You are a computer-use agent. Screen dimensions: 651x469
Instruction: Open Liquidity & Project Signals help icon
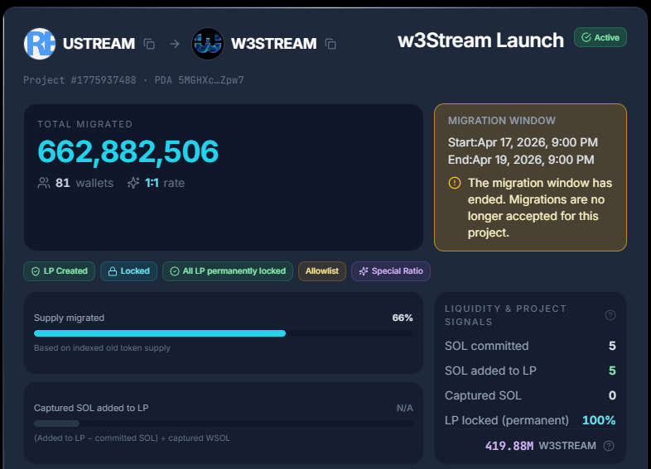click(610, 315)
